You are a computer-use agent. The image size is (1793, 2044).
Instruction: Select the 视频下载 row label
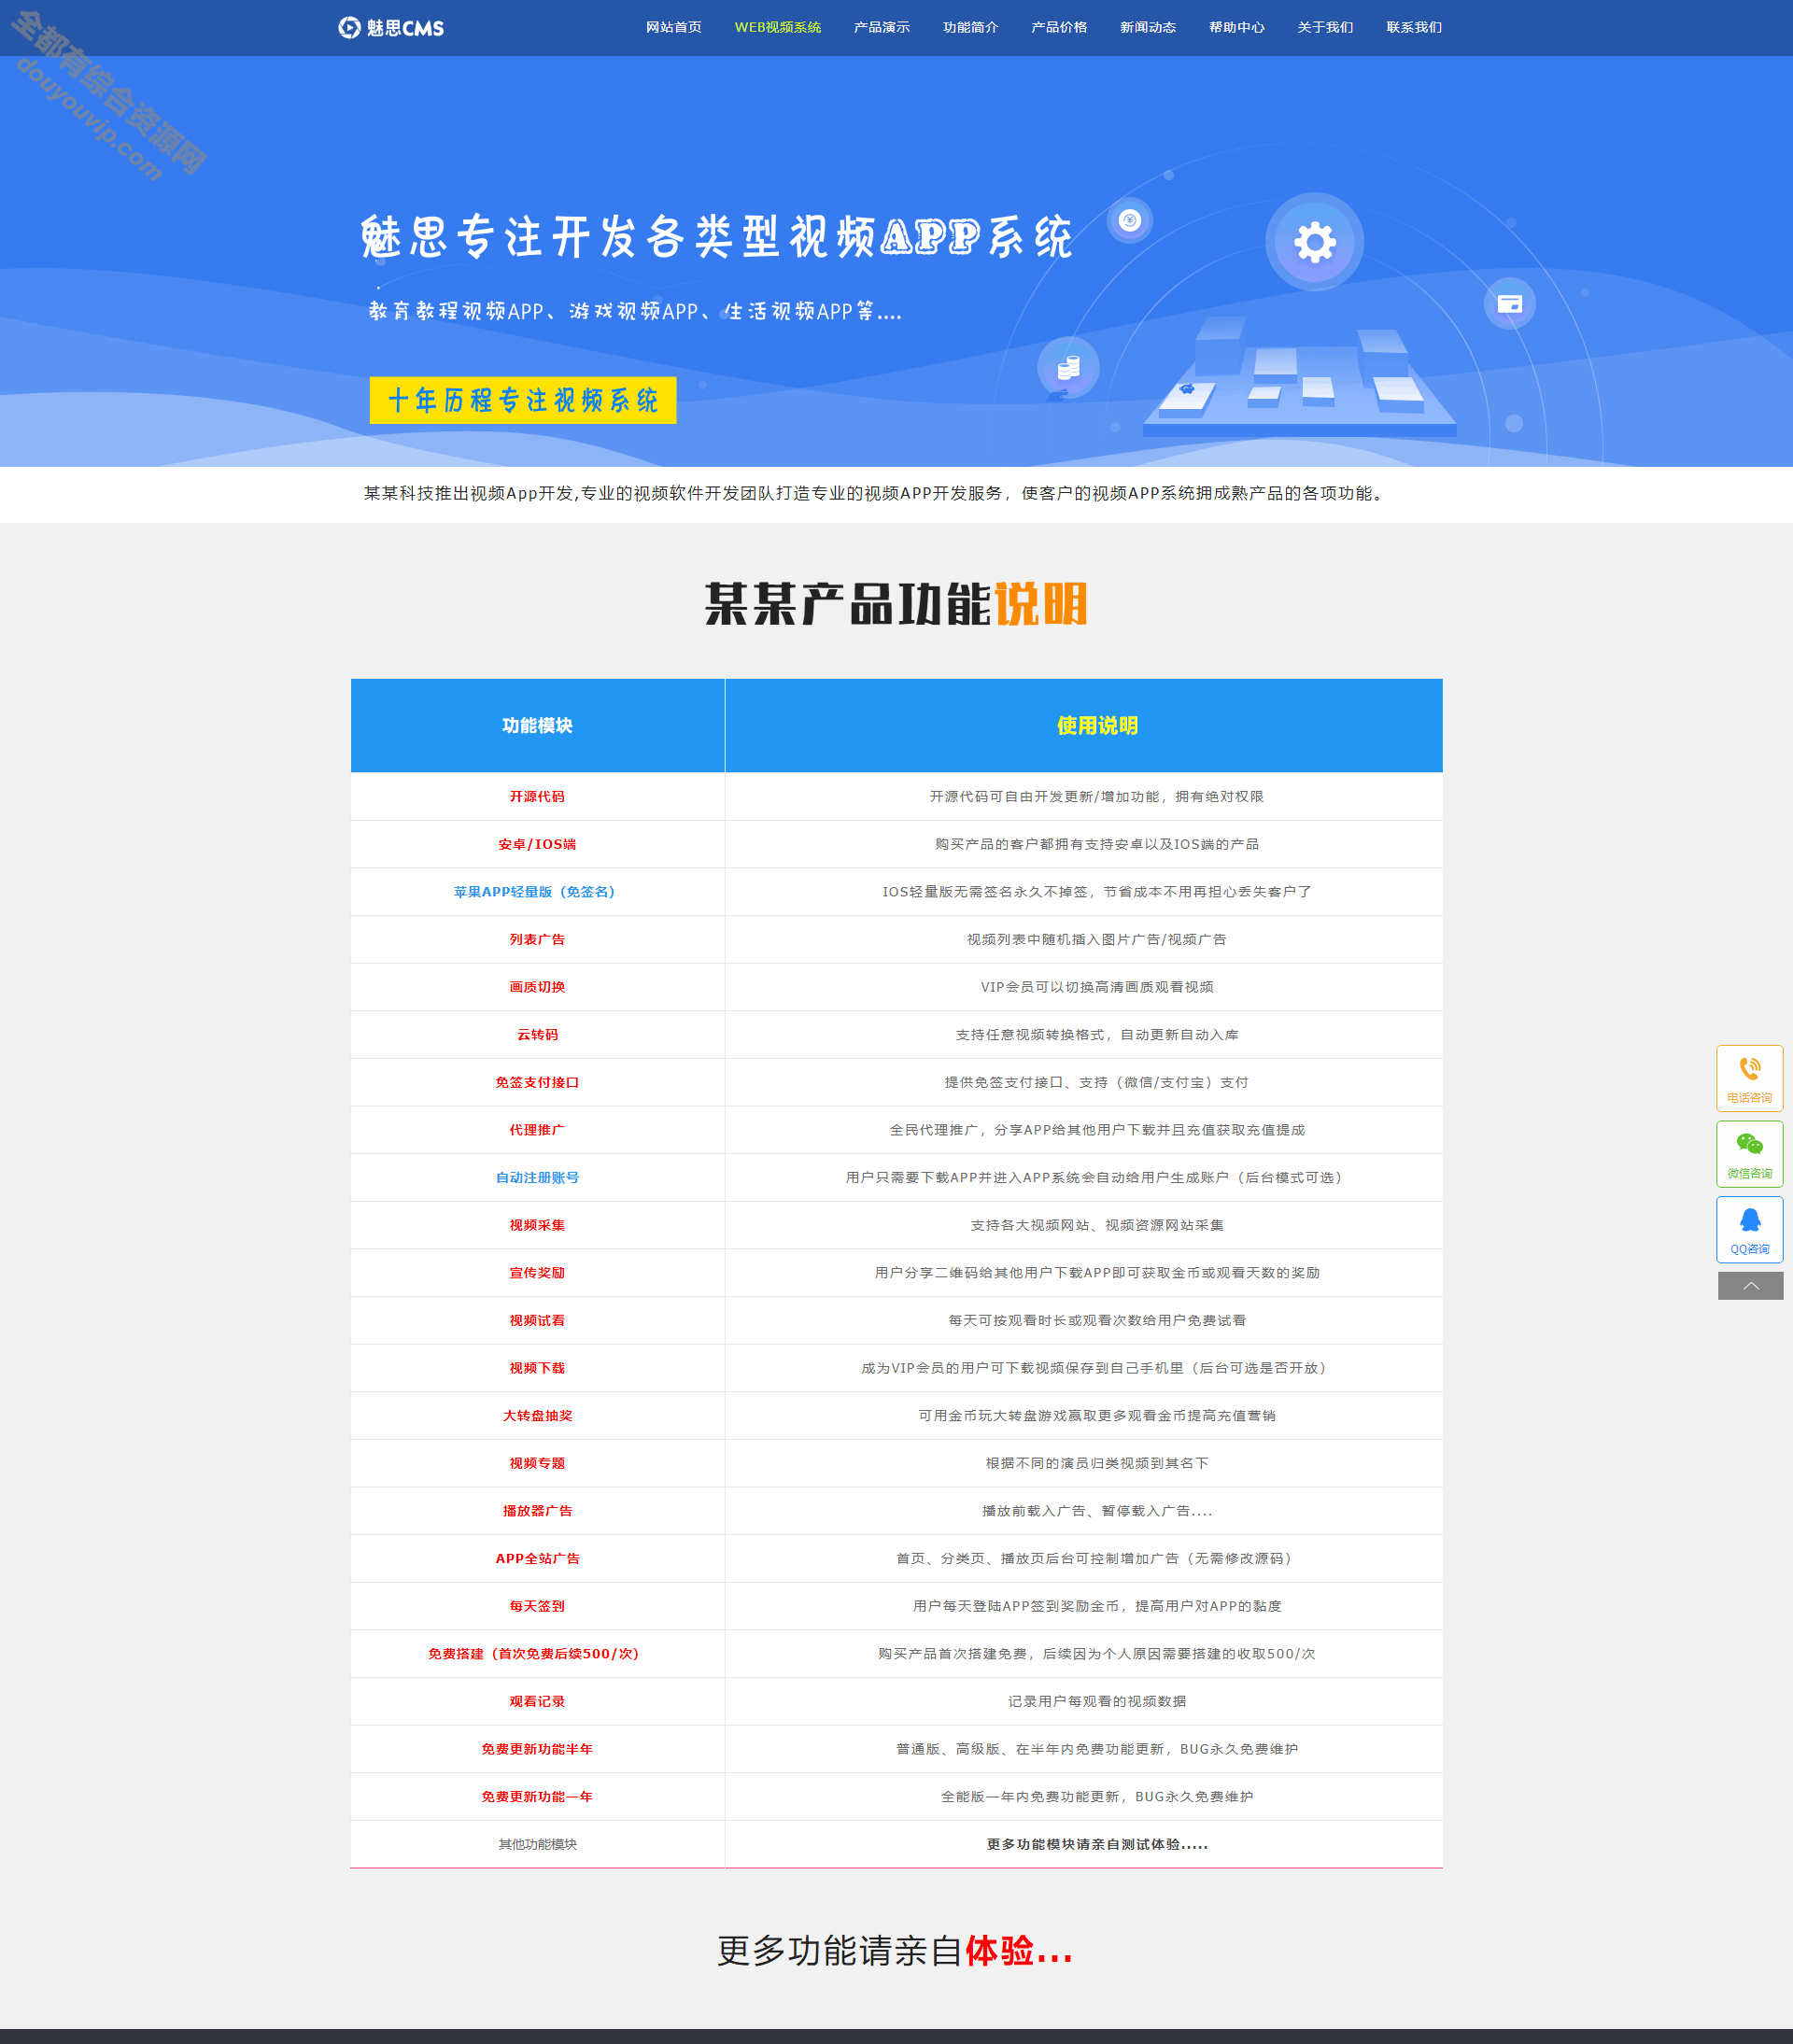click(x=537, y=1368)
